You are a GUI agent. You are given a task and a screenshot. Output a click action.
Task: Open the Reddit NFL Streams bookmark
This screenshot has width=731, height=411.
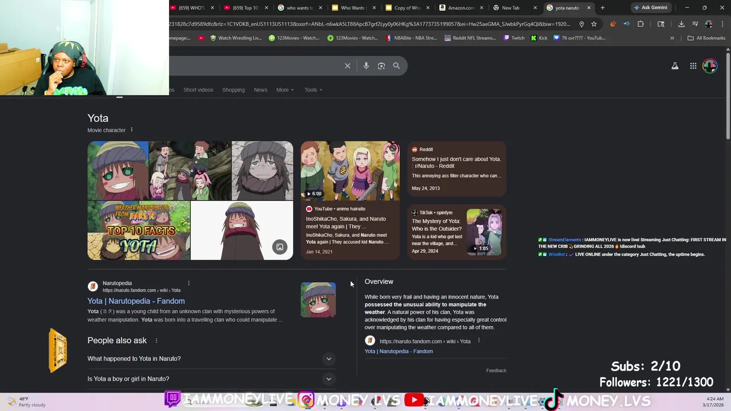click(469, 38)
